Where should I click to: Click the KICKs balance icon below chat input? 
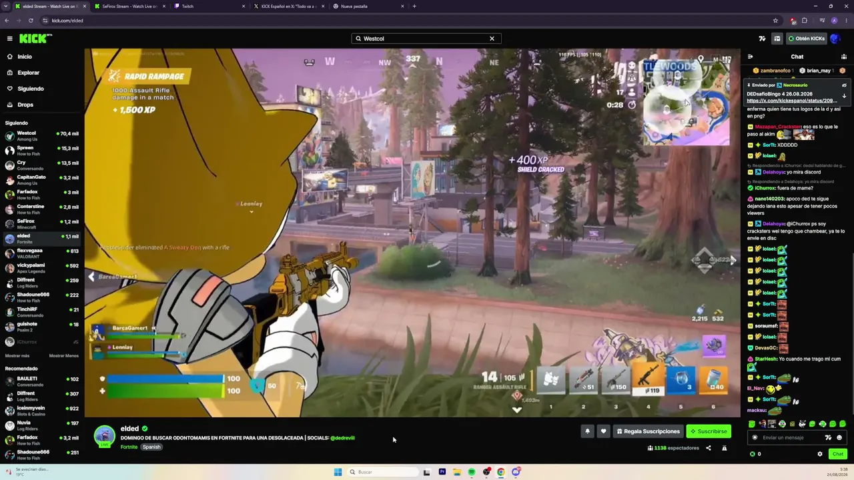753,454
